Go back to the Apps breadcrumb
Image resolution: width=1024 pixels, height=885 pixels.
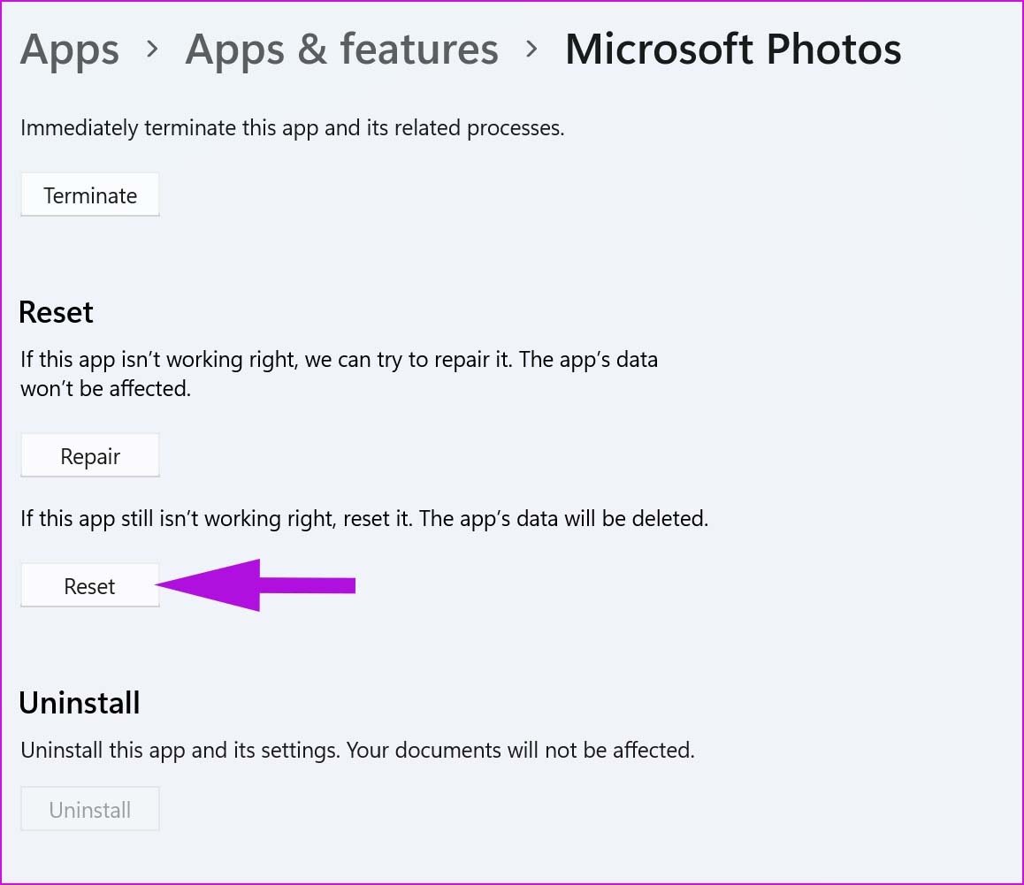[70, 50]
